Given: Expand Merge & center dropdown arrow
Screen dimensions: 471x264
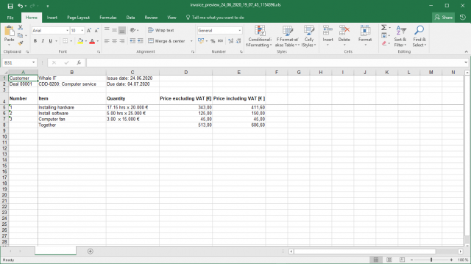Looking at the screenshot, I should tap(191, 41).
